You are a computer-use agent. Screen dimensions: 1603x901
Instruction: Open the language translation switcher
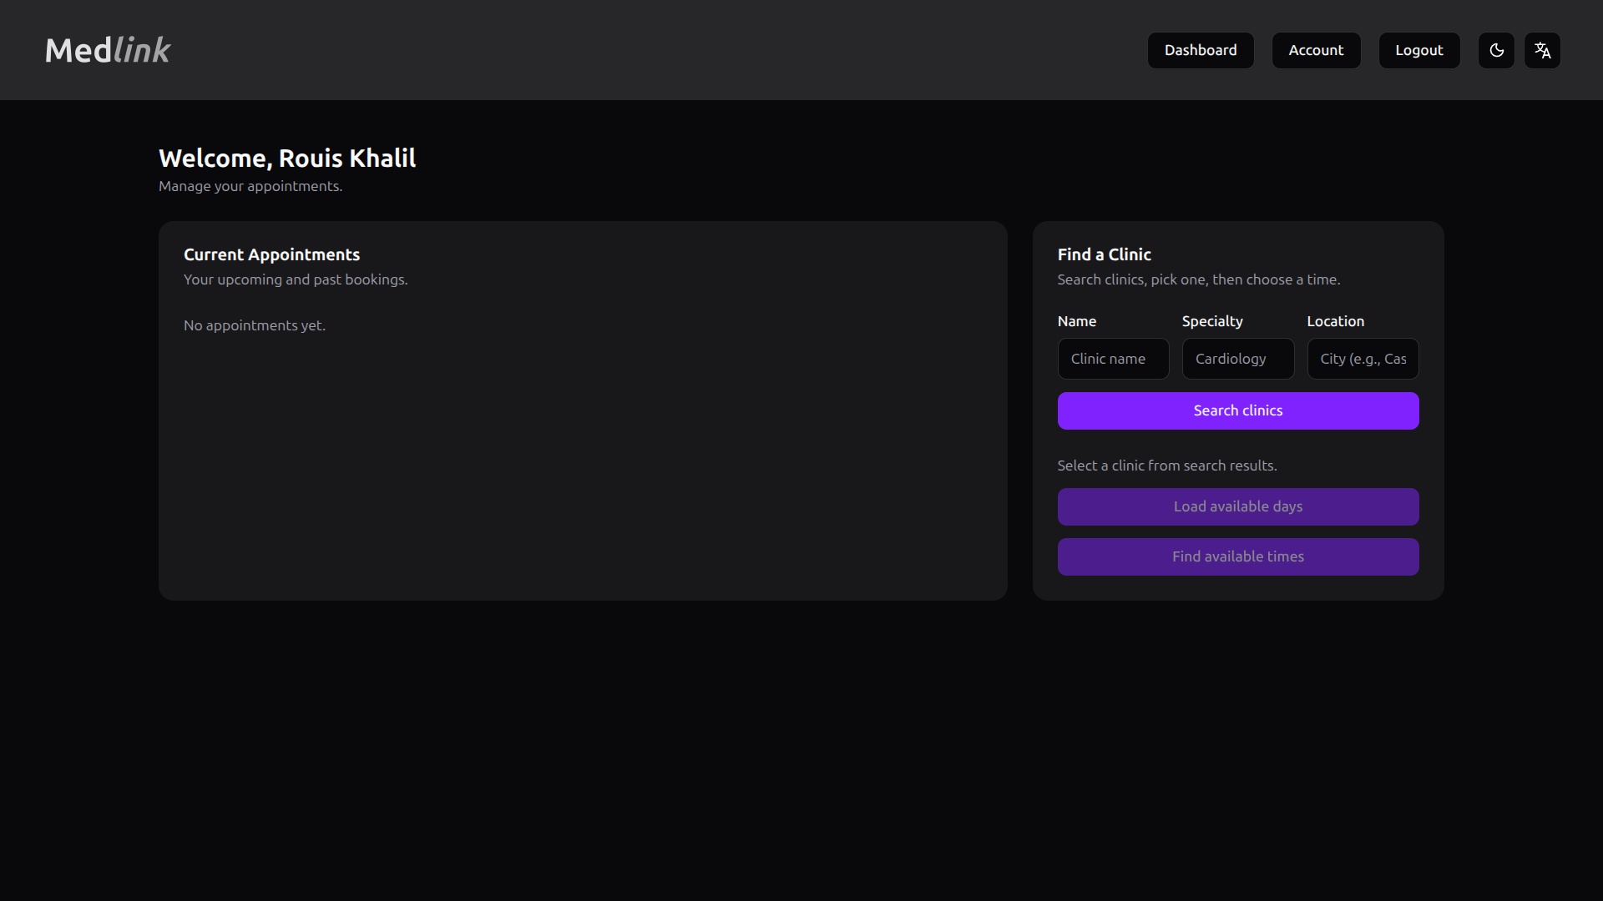[x=1542, y=50]
